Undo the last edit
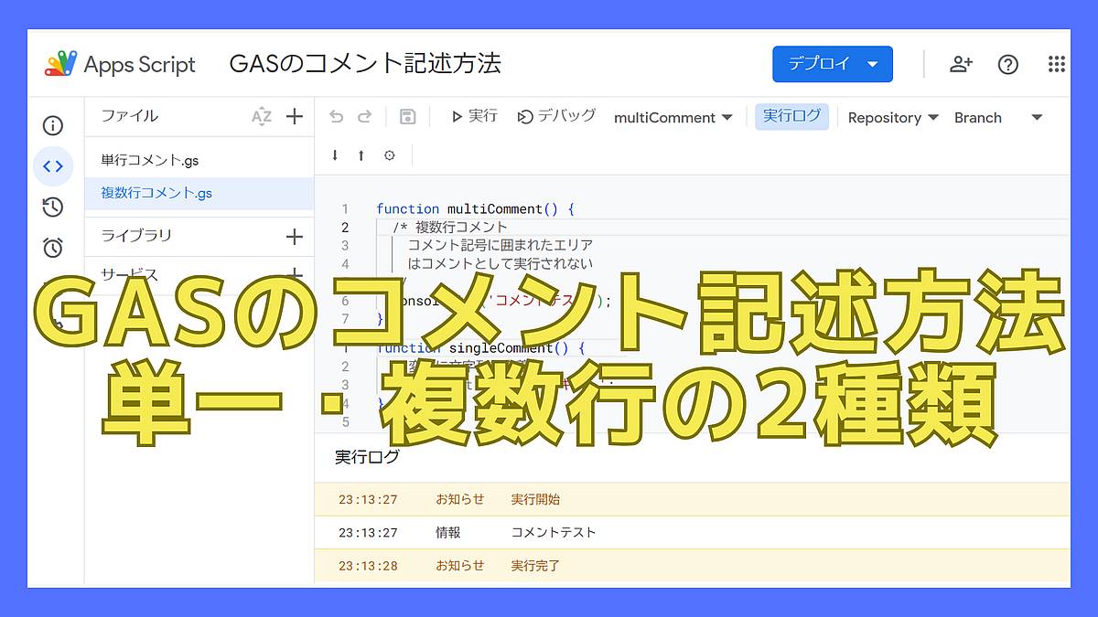Image resolution: width=1098 pixels, height=617 pixels. (336, 116)
